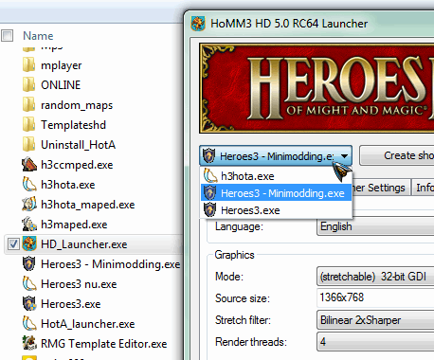Uncheck the HD_Launcher.exe checkbox
Screen dimensions: 434x360
[x=13, y=244]
